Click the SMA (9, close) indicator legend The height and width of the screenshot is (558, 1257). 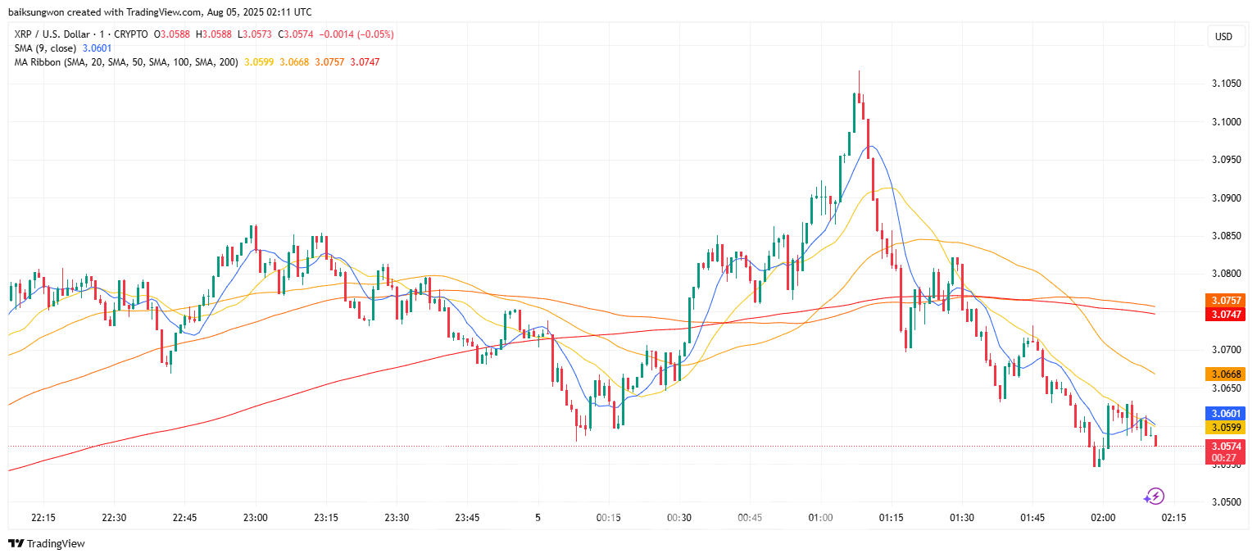pos(45,48)
